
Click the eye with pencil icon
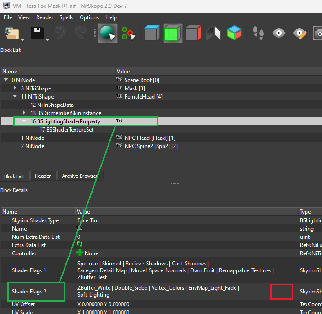coord(300,33)
